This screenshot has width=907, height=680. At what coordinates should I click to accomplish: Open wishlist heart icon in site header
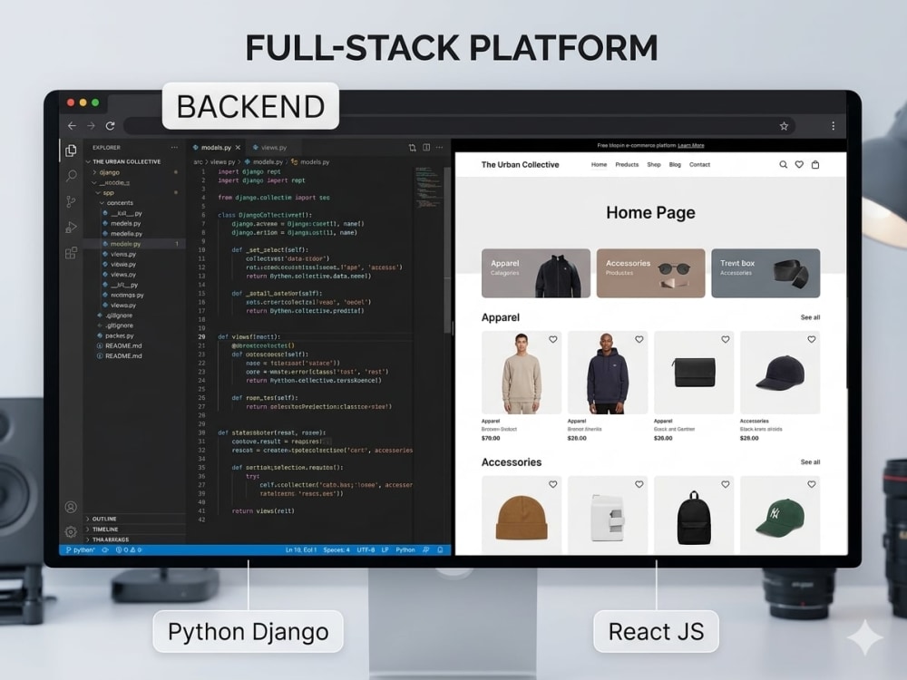(799, 165)
